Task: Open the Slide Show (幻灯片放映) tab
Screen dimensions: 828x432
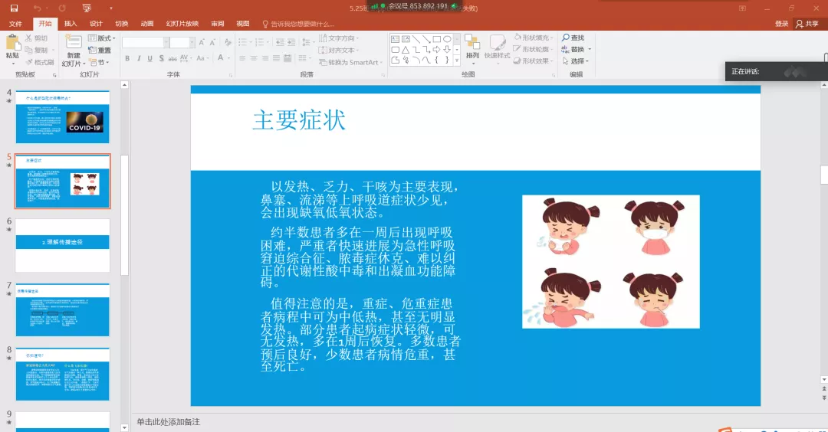Action: [x=182, y=24]
